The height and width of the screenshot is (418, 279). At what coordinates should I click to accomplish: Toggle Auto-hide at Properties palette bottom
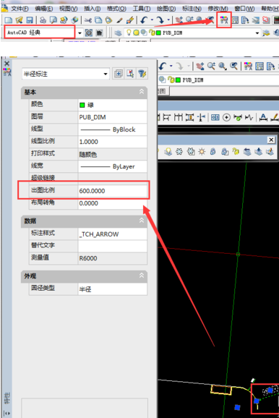coord(7,414)
